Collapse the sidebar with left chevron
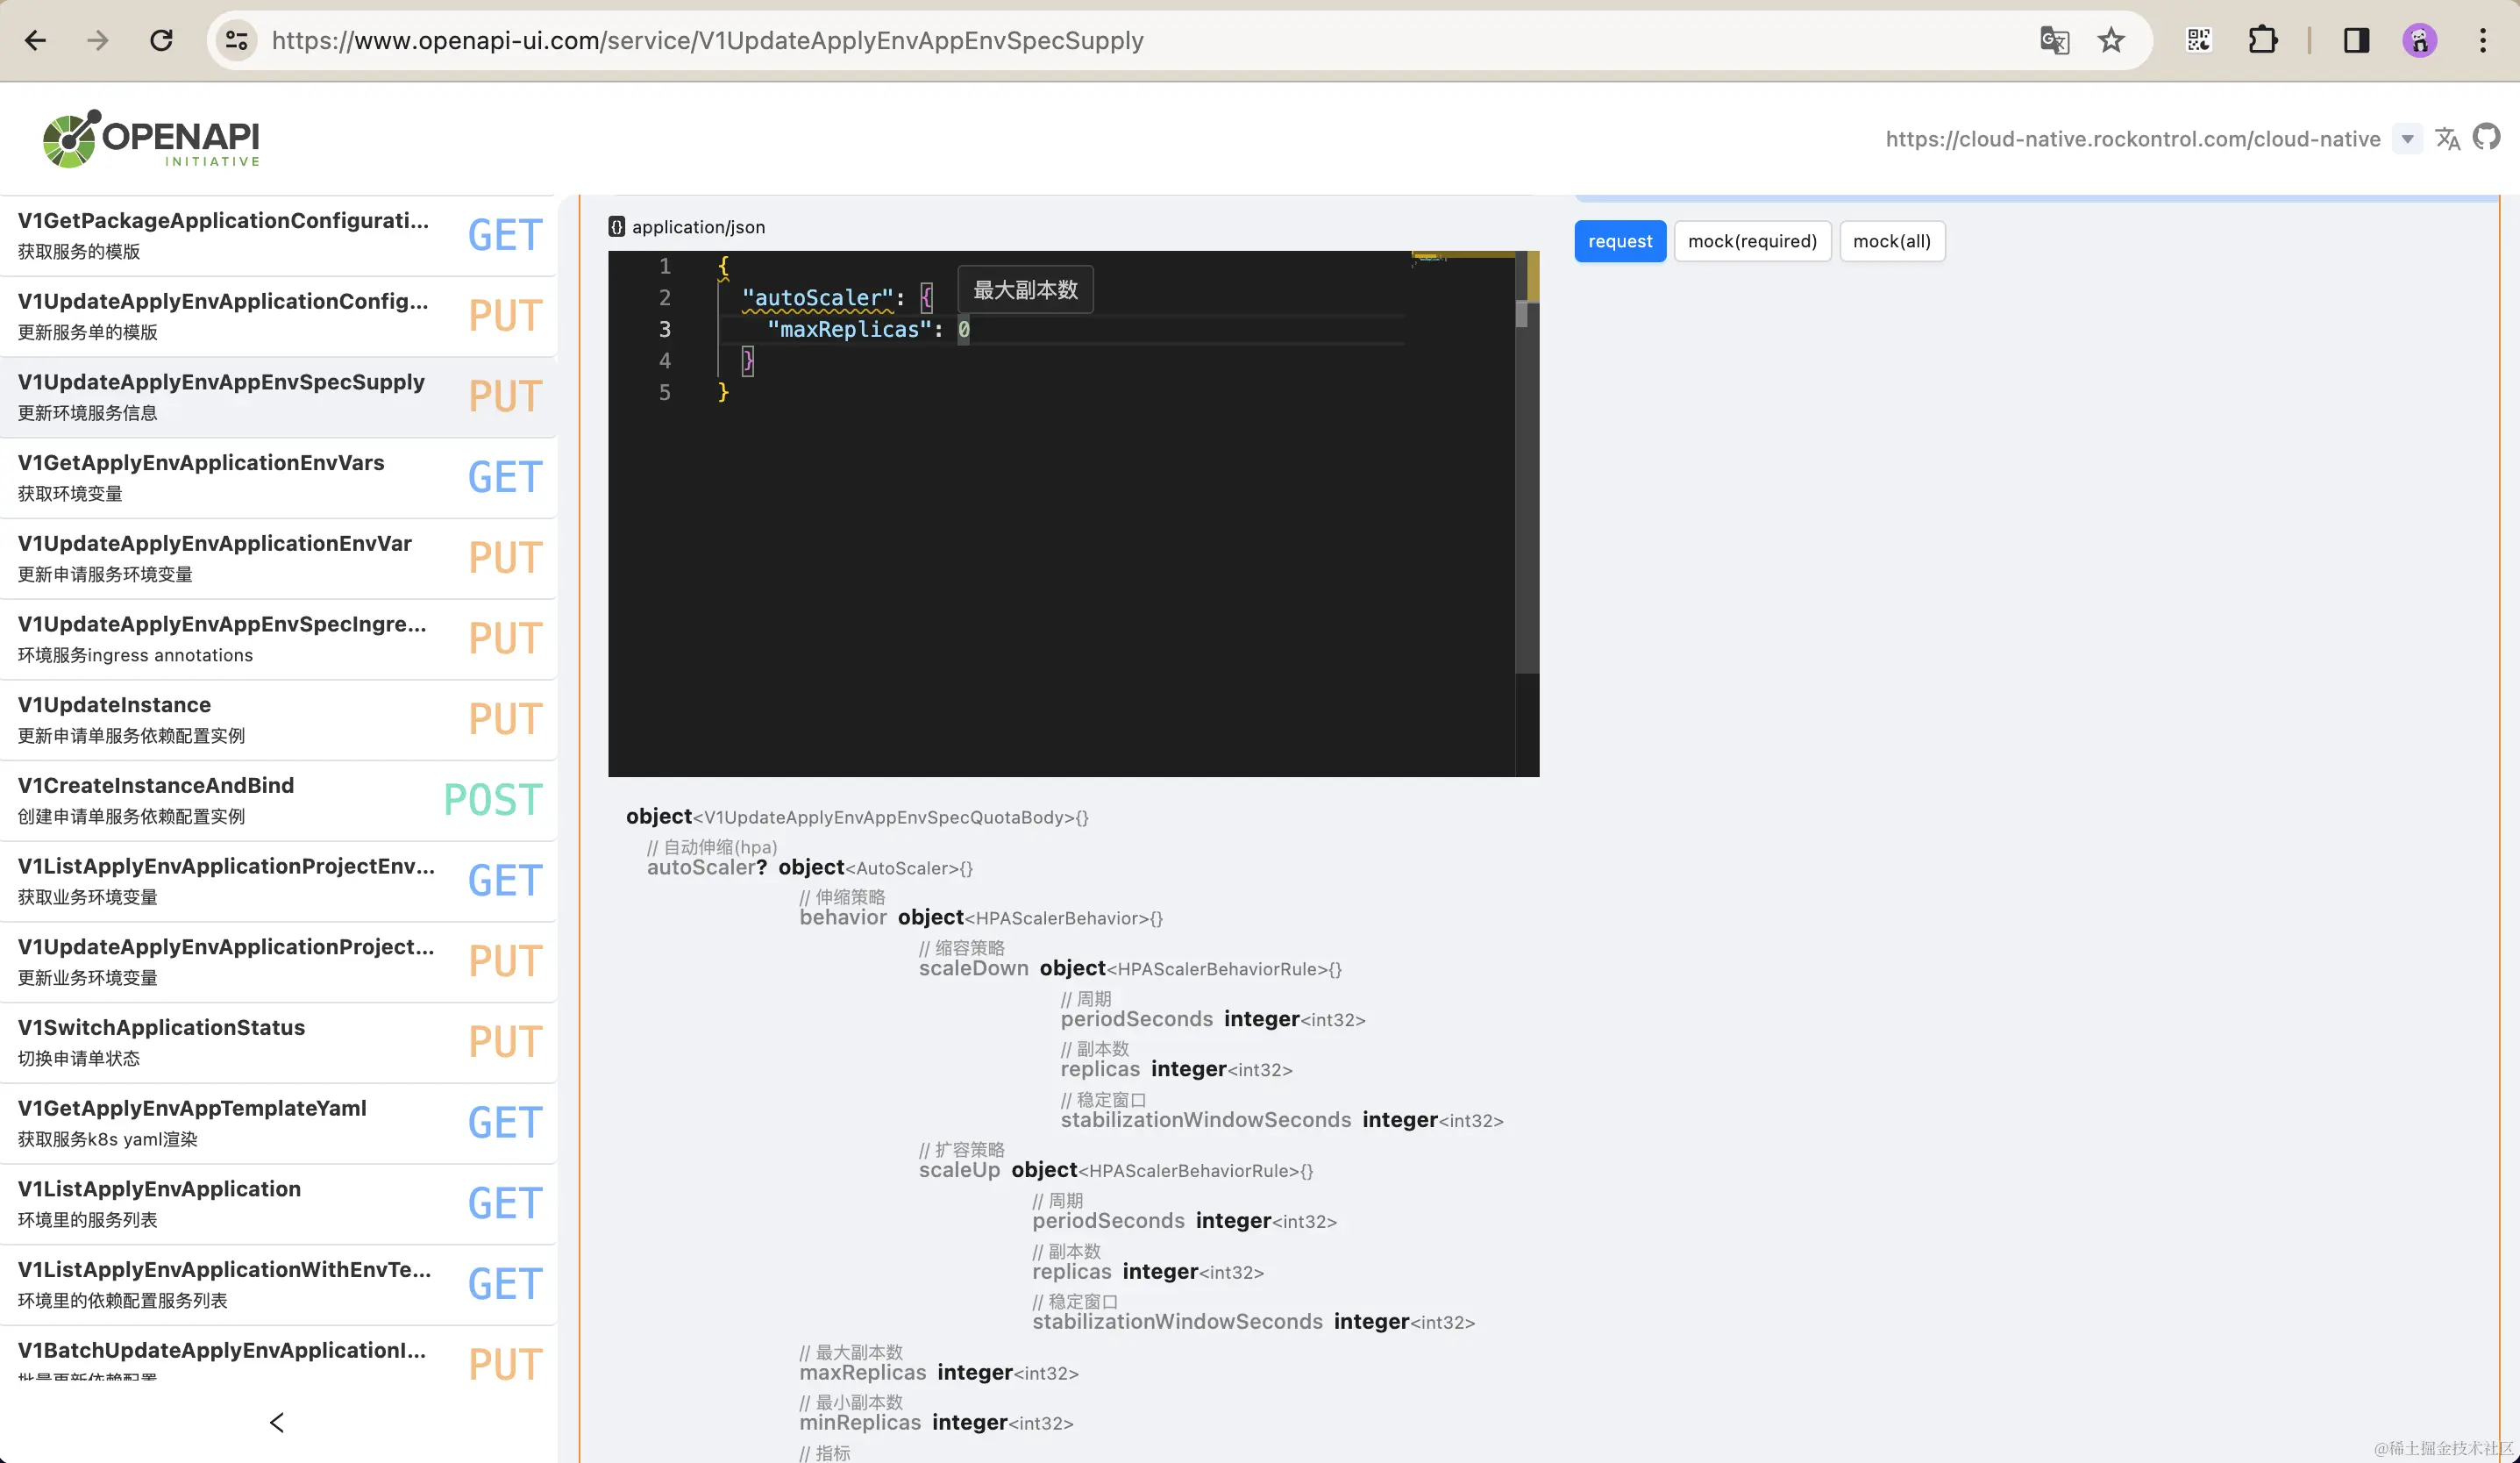2520x1463 pixels. (277, 1422)
